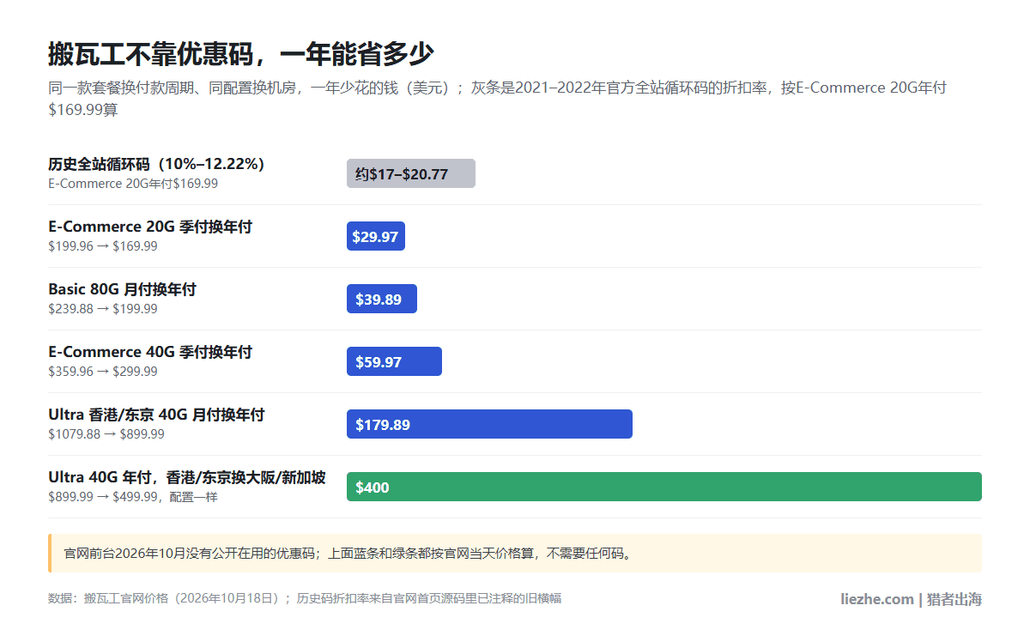
Task: Click the green bar showing $400
Action: coord(664,487)
